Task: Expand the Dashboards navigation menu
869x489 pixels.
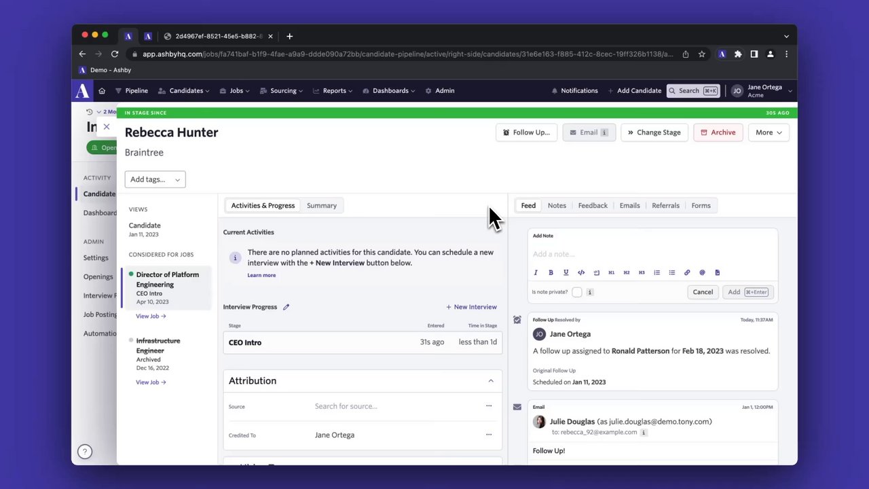Action: (x=389, y=90)
